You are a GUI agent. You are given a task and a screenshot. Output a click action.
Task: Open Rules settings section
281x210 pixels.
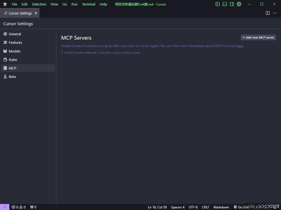coord(28,60)
